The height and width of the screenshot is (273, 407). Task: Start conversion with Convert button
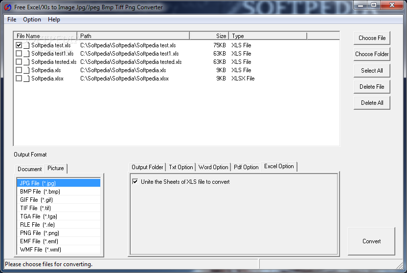[371, 241]
